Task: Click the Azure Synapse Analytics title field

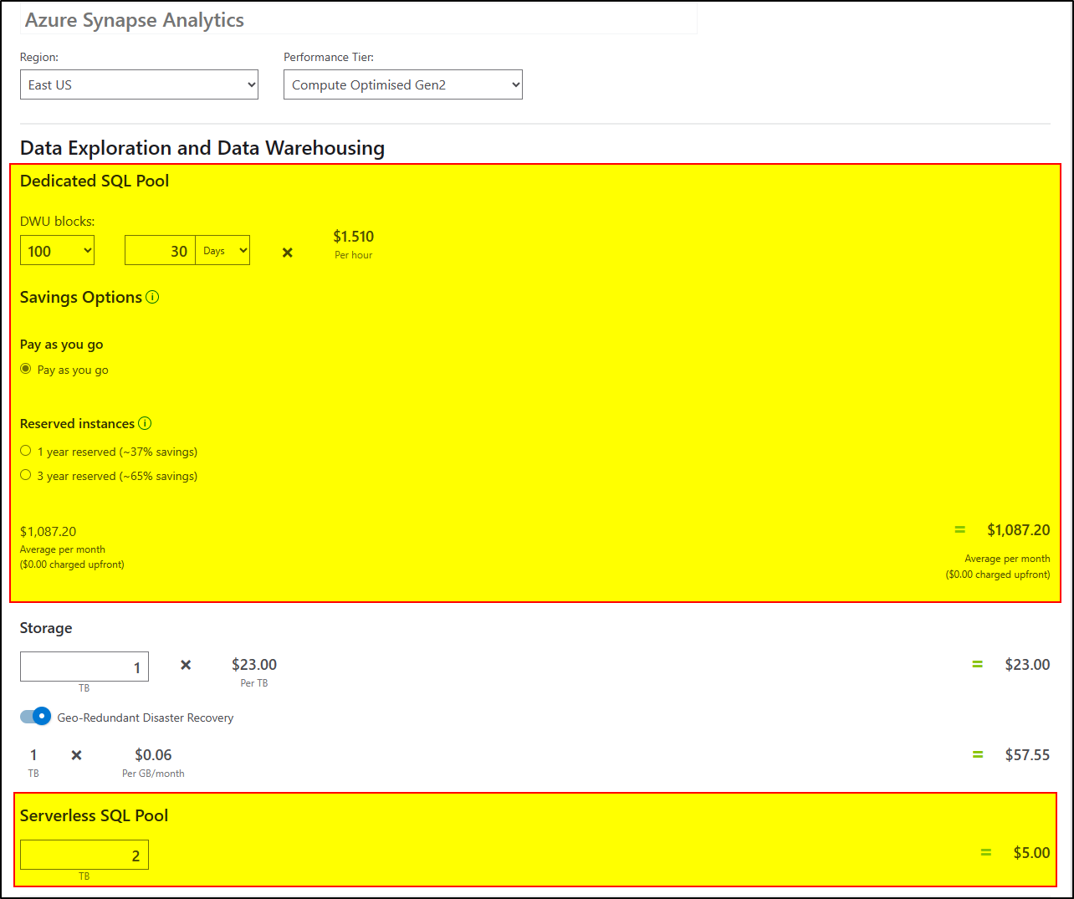Action: [x=359, y=20]
